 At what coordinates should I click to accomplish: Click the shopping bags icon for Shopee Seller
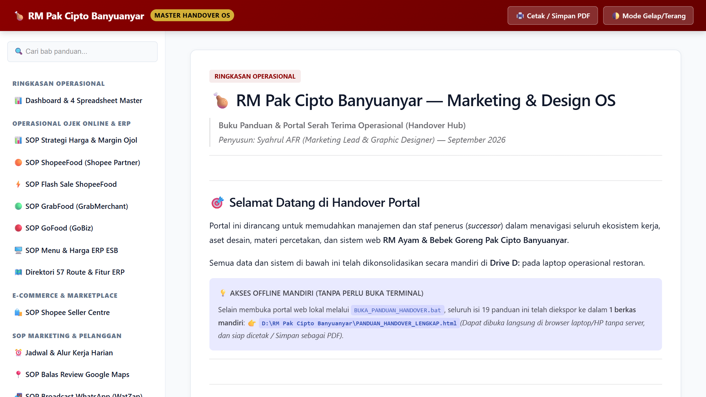pos(18,313)
